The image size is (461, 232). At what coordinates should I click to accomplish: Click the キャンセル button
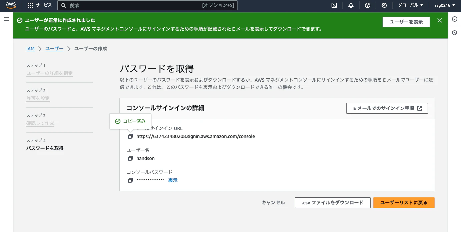click(x=273, y=203)
